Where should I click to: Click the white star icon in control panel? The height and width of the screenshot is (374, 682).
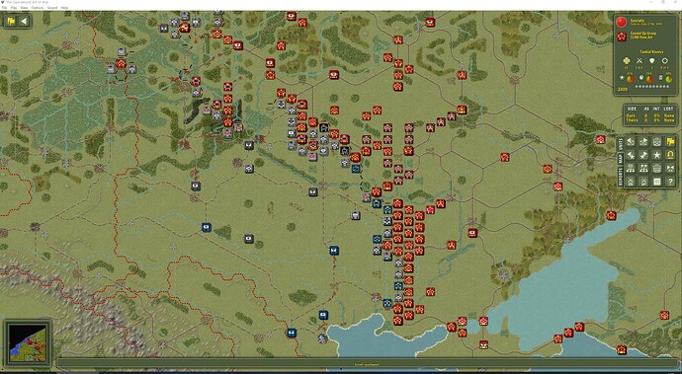656,155
